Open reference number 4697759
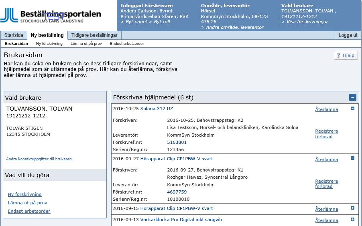 177,192
